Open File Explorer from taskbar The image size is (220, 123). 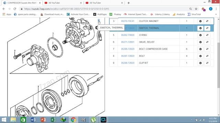coord(13,120)
